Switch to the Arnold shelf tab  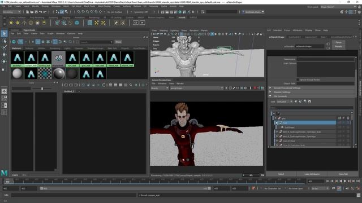(182, 17)
